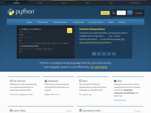
Task: Open Start with our Beginner's Guide link
Action: [x=21, y=94]
